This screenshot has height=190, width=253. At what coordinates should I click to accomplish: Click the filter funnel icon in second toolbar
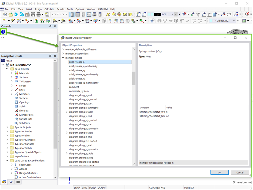point(152,21)
